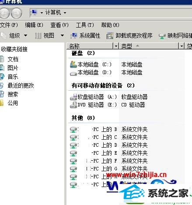Select network drive icon for 上的 G
192x205 pixels.
click(73, 169)
